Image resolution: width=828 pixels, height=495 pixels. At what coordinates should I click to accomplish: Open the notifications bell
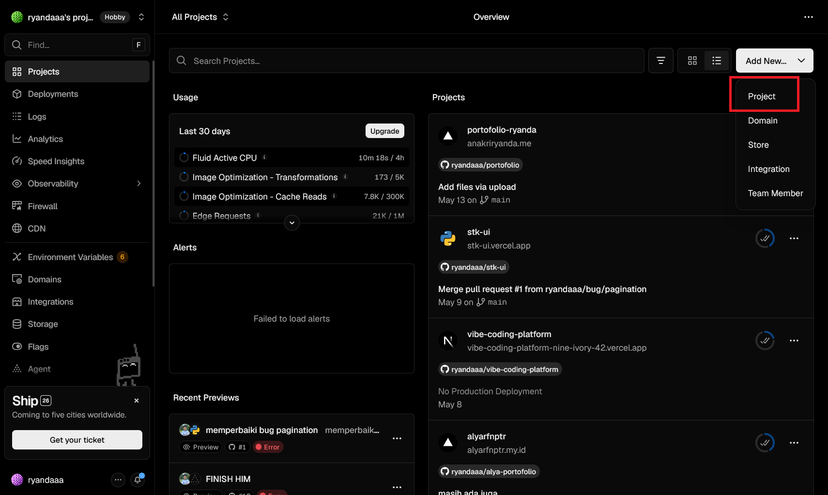click(x=138, y=480)
